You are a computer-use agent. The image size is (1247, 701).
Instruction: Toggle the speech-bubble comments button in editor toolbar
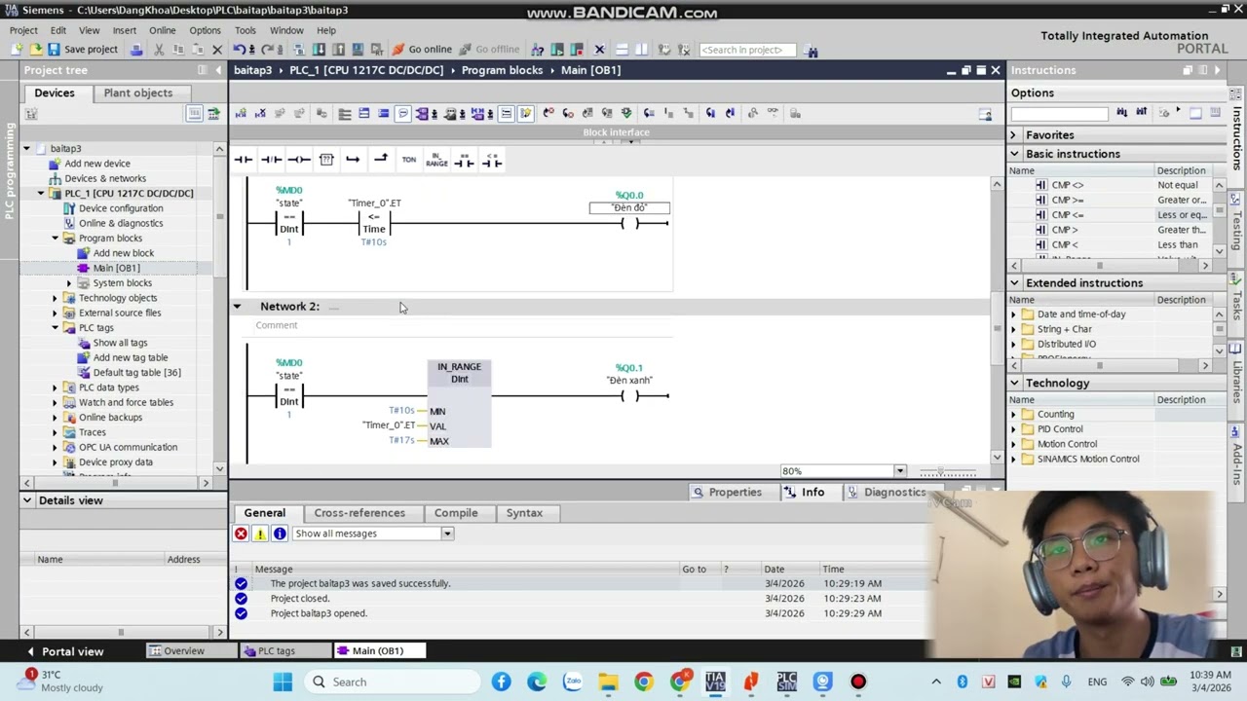pyautogui.click(x=403, y=114)
